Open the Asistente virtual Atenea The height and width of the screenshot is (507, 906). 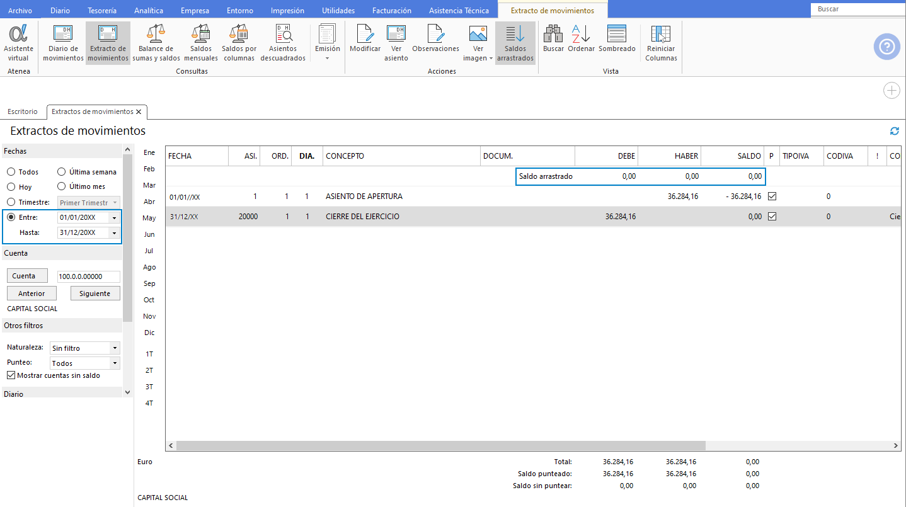19,43
